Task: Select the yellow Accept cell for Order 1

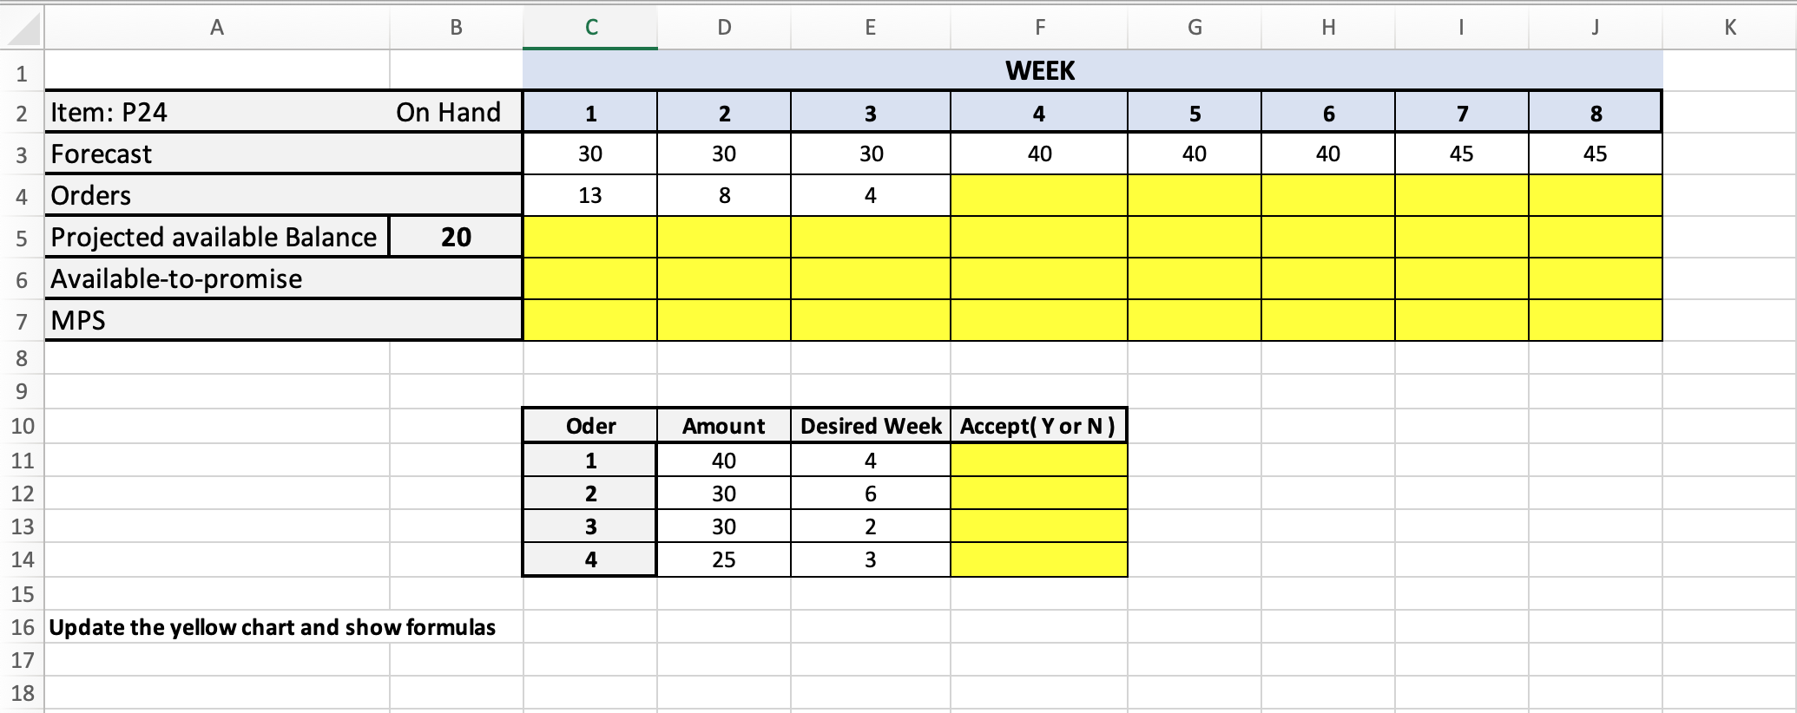Action: pyautogui.click(x=1037, y=460)
